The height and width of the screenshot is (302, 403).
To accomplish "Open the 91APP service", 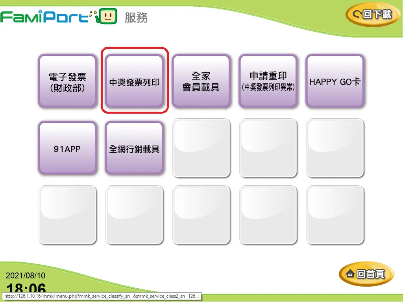I will click(67, 148).
